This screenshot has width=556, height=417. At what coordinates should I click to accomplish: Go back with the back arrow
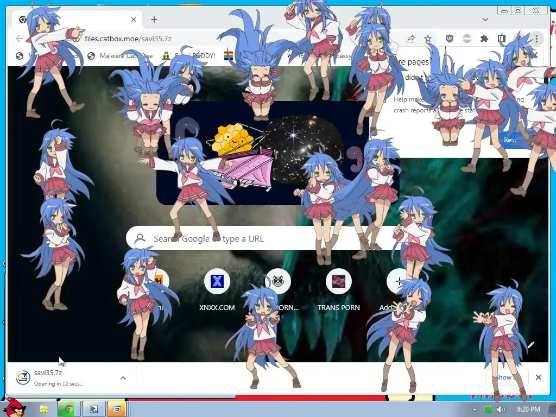pyautogui.click(x=20, y=39)
